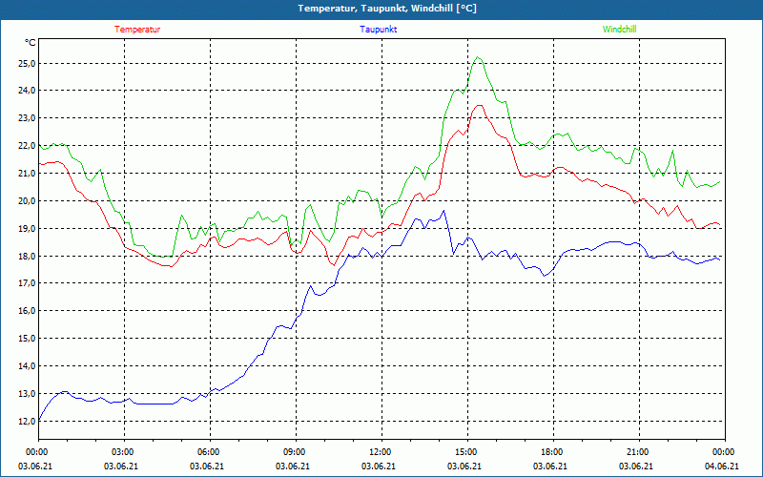Click the 20,0 y-axis tick label
This screenshot has height=477, width=763.
27,201
